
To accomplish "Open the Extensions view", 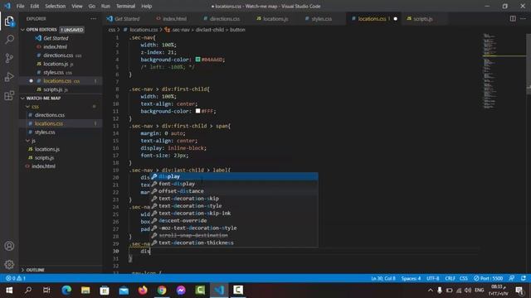I will pyautogui.click(x=9, y=96).
